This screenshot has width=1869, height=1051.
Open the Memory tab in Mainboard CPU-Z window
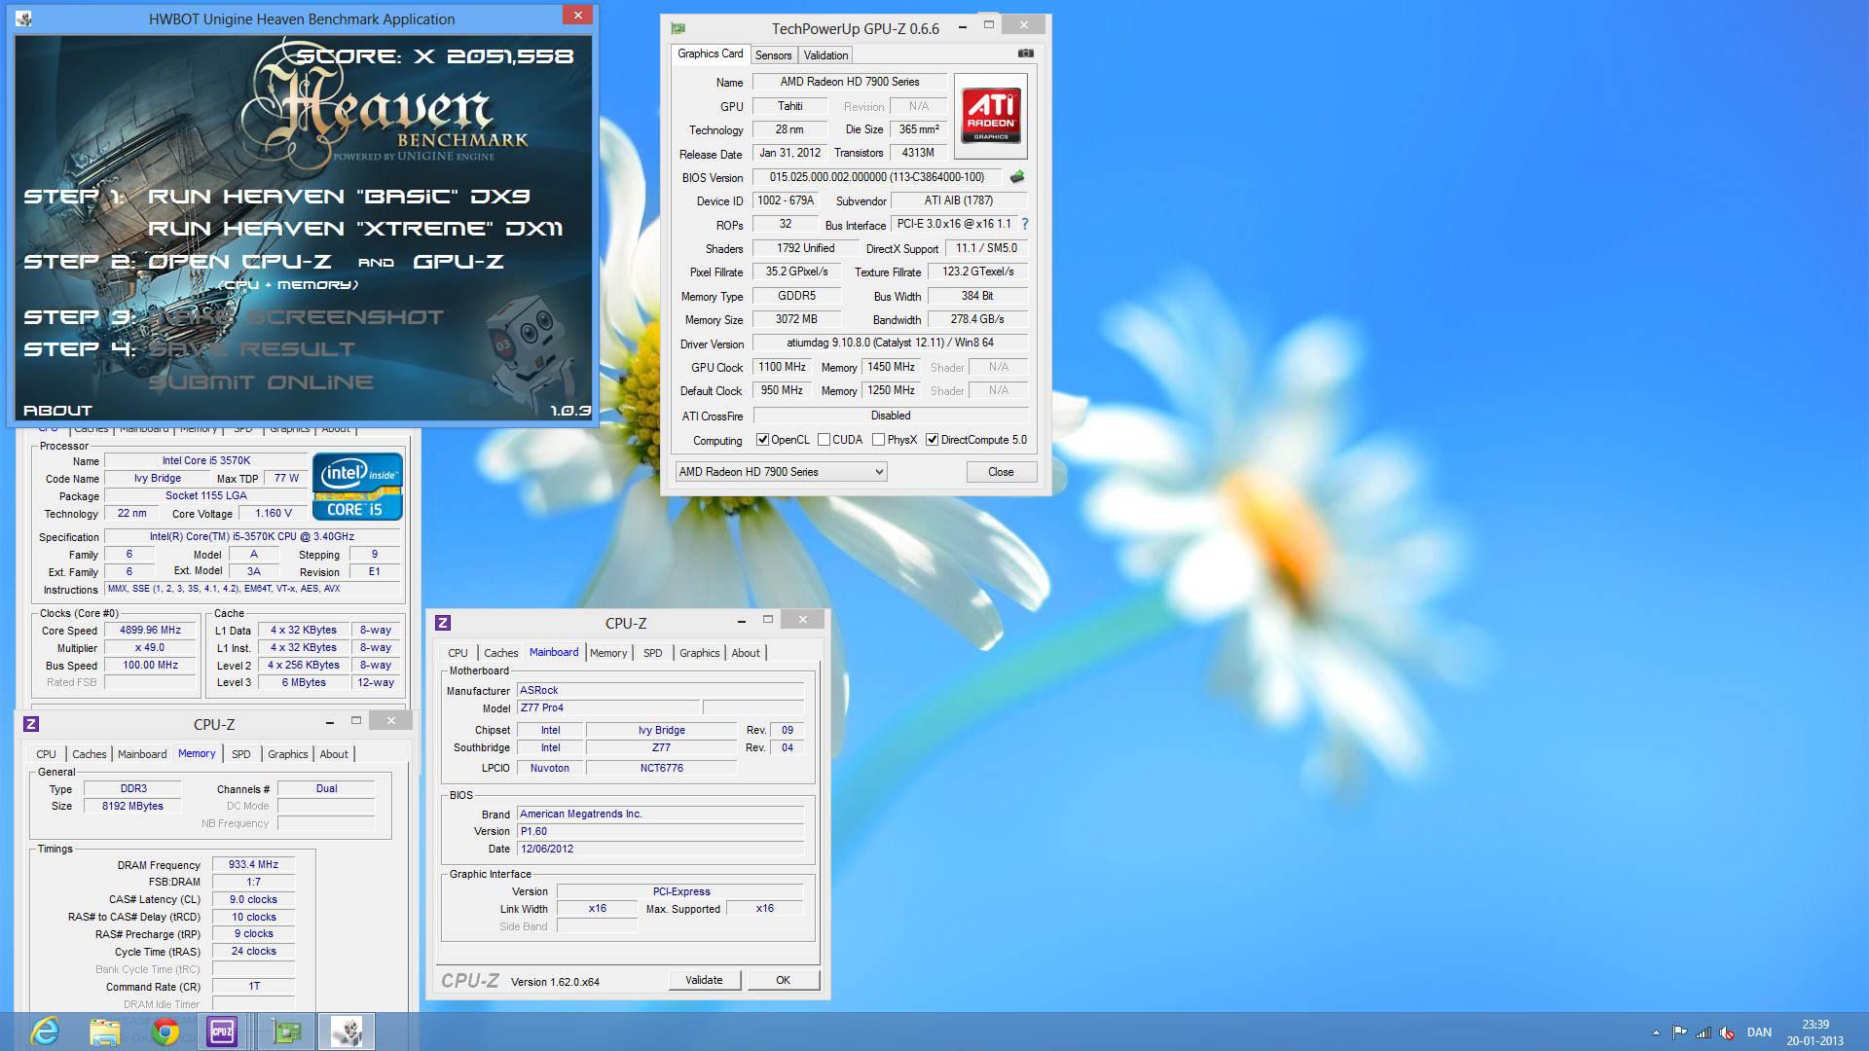(x=608, y=653)
